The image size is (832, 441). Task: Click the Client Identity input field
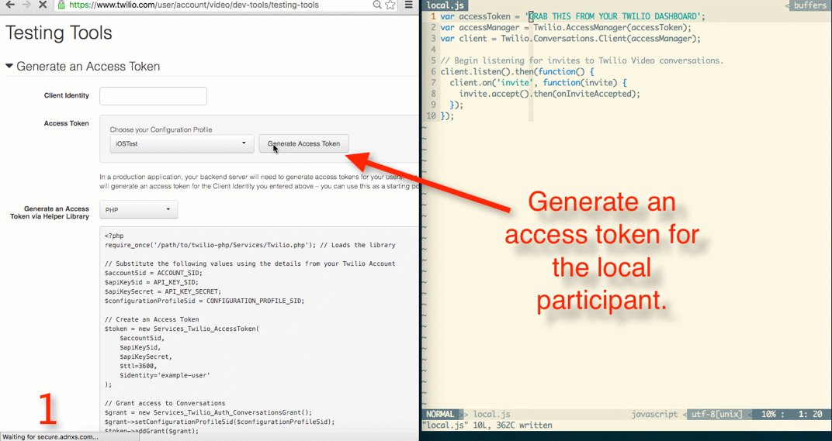(154, 96)
